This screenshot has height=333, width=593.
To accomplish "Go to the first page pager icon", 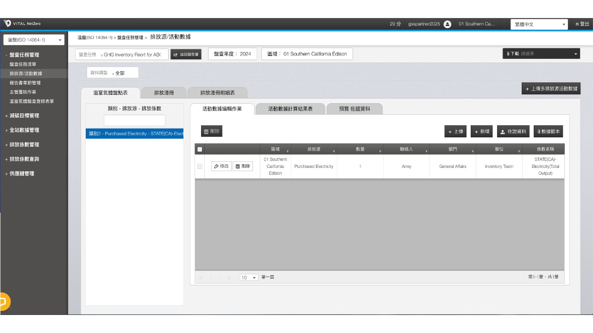I will 201,277.
